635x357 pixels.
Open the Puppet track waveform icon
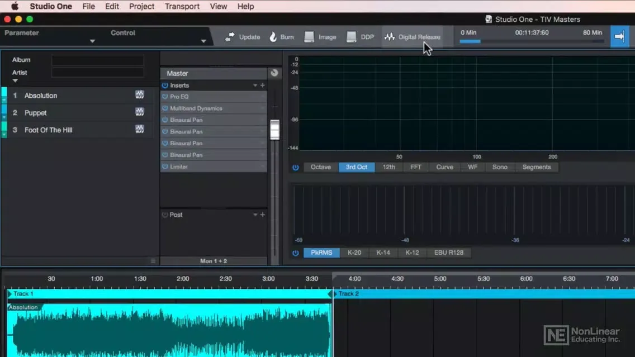point(140,112)
